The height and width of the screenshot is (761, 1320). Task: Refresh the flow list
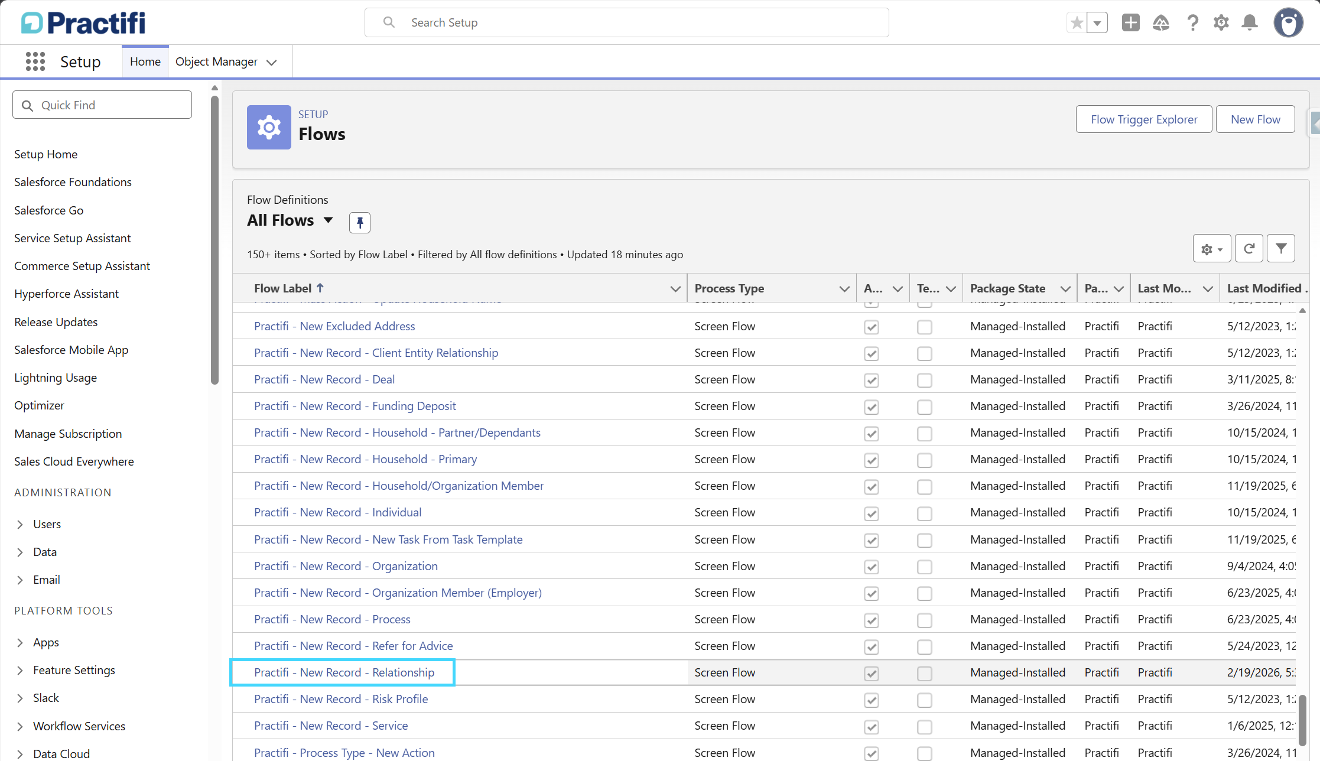click(x=1249, y=249)
